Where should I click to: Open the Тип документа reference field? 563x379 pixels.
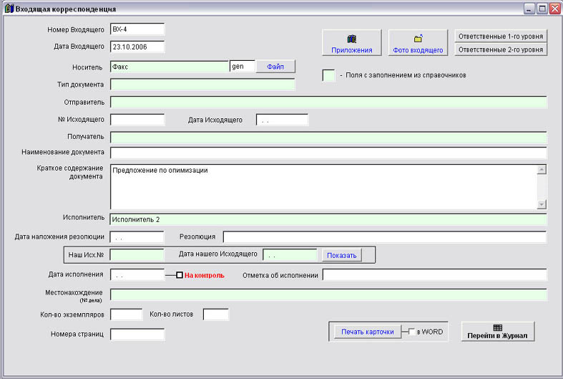pos(202,85)
